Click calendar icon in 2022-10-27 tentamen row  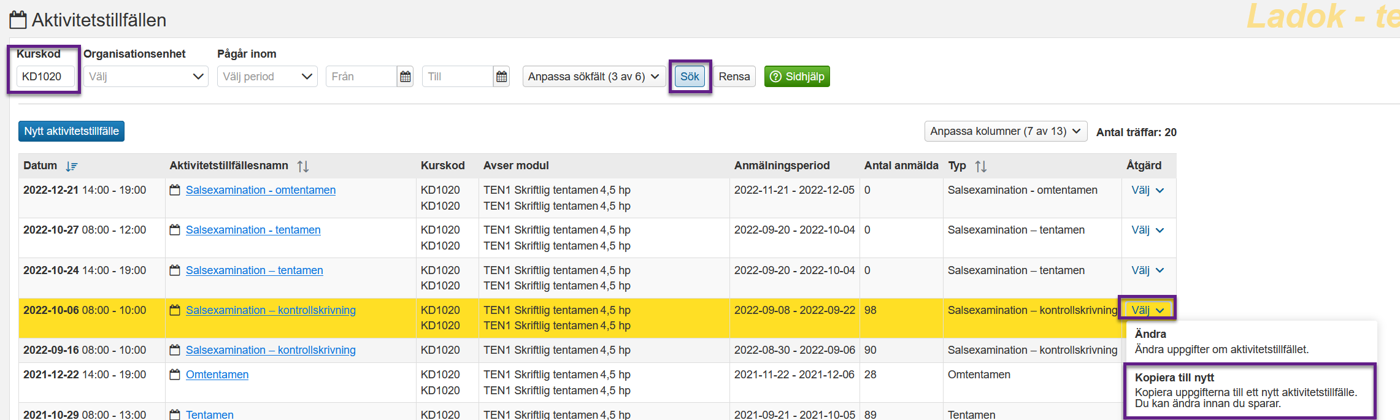click(x=175, y=230)
